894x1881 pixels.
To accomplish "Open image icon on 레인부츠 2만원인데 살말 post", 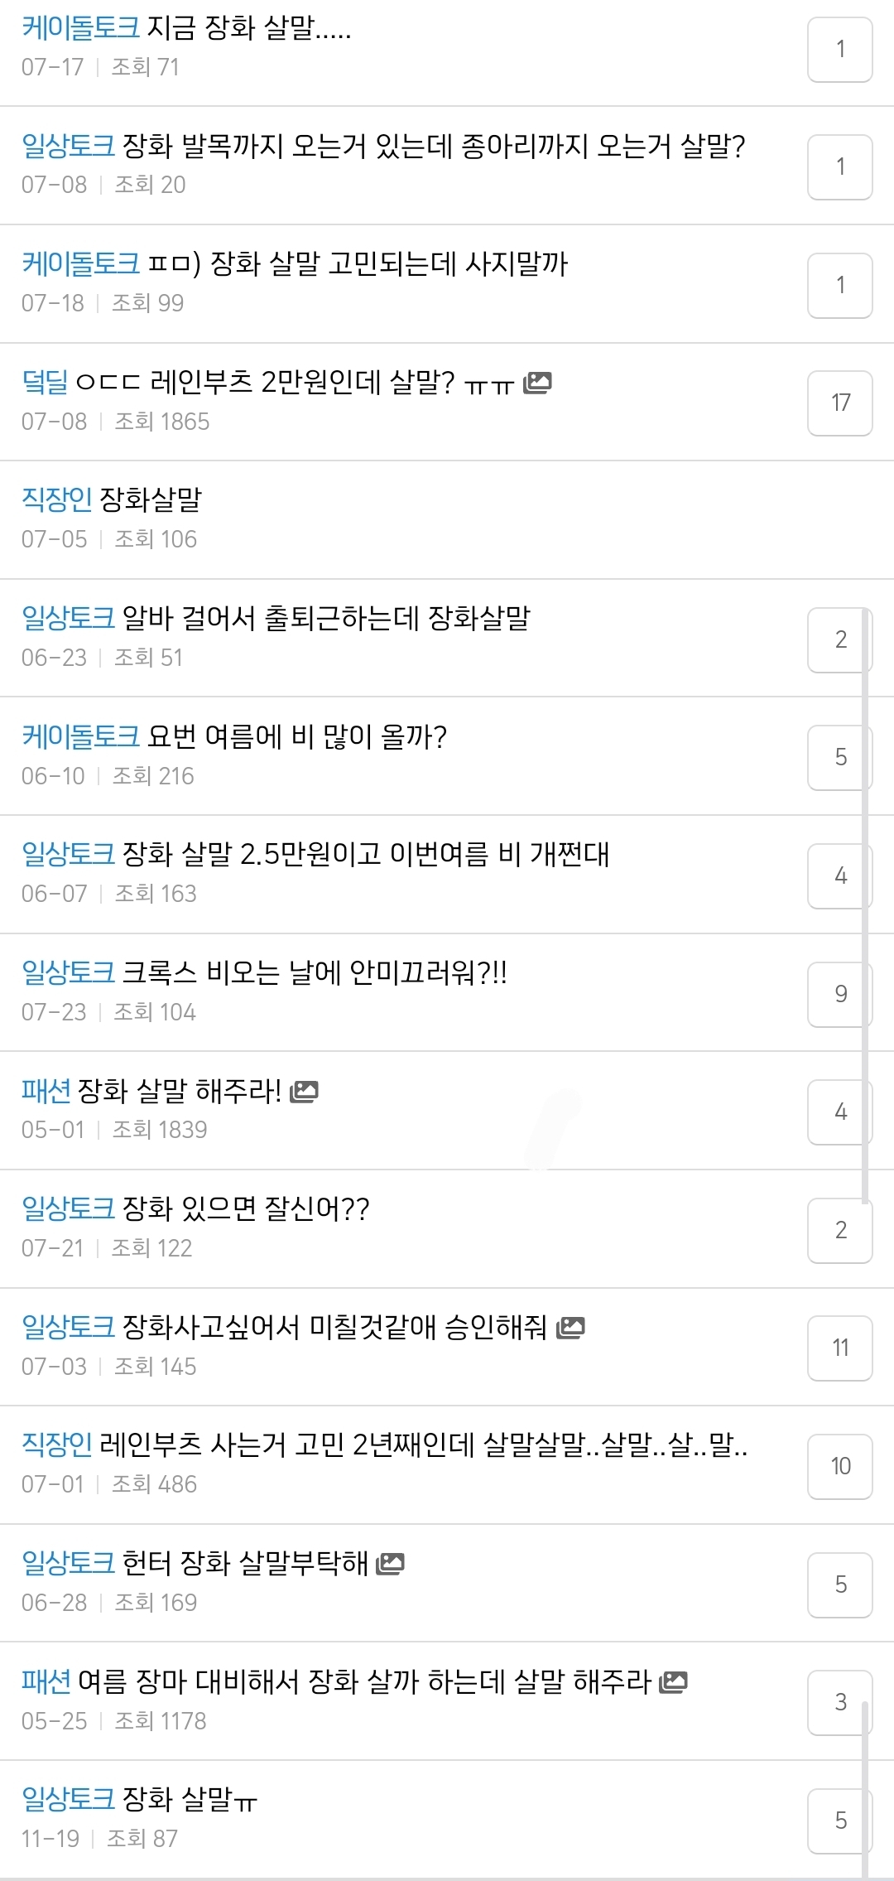I will click(537, 382).
